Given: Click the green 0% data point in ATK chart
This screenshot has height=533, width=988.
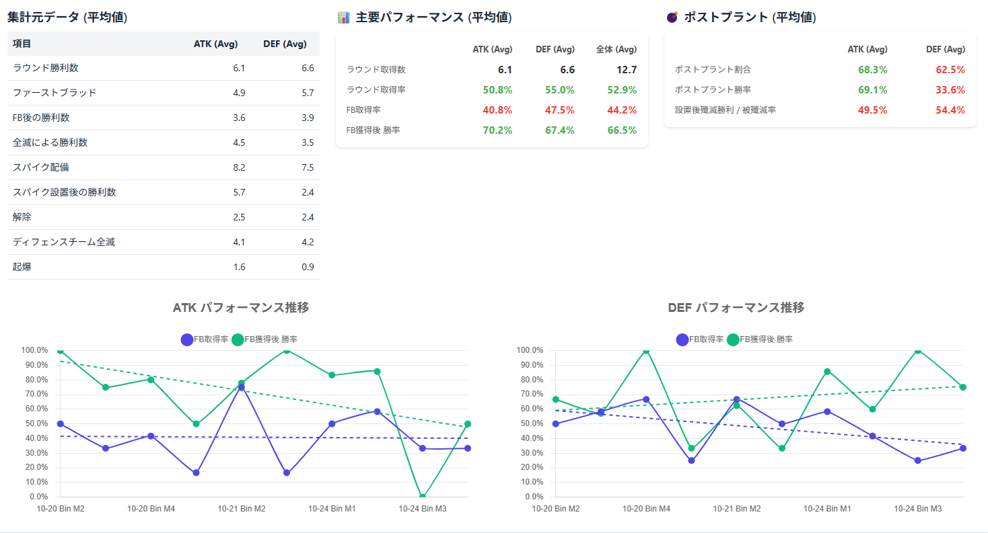Looking at the screenshot, I should 422,497.
